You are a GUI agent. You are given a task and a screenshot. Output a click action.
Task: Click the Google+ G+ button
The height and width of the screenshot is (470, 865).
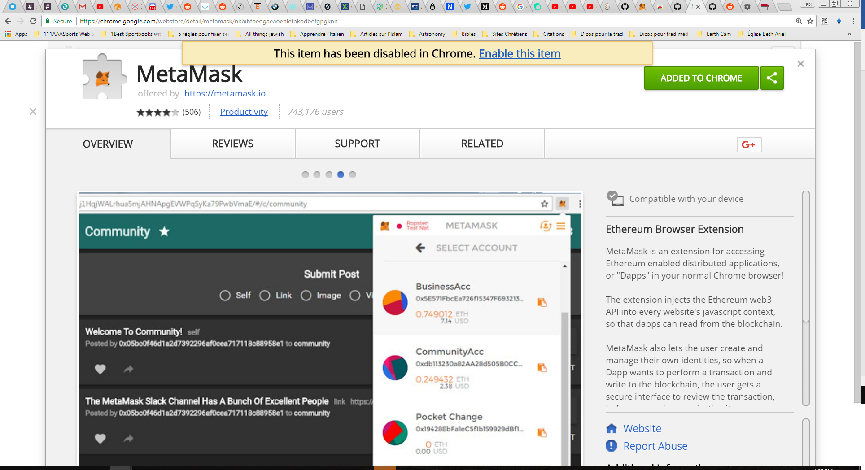coord(749,144)
